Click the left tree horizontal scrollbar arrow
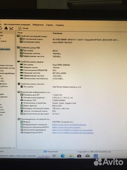The height and width of the screenshot is (170, 127). pyautogui.click(x=14, y=148)
